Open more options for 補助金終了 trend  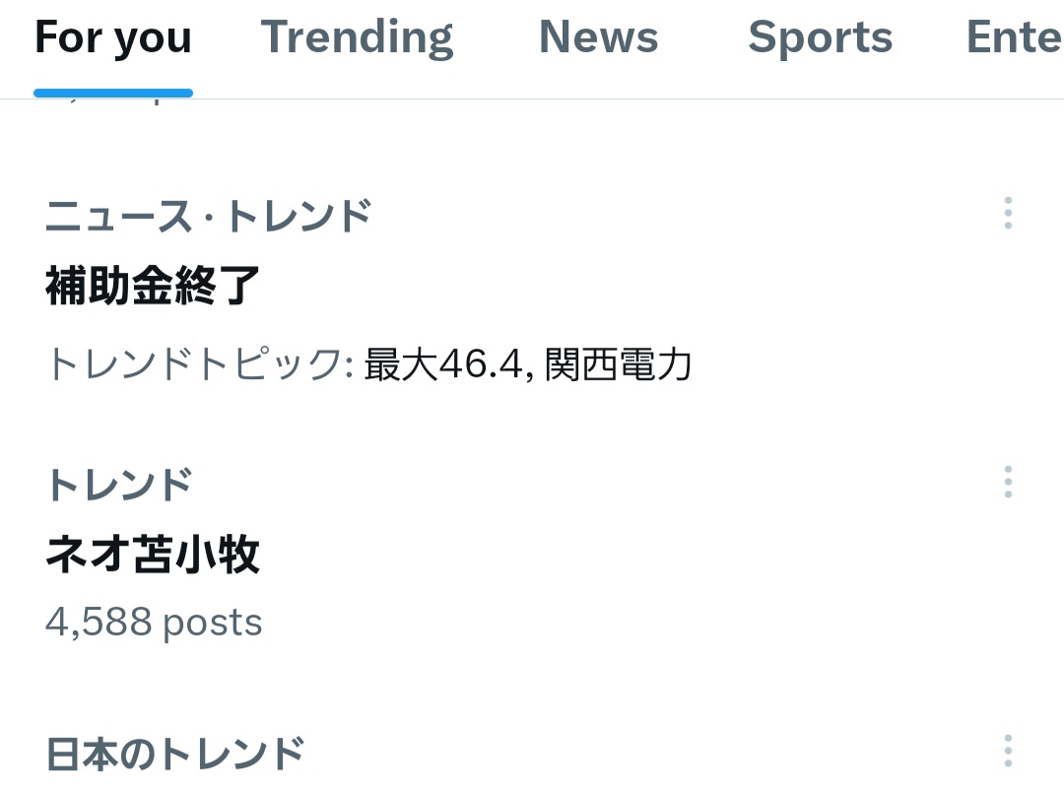tap(1007, 213)
